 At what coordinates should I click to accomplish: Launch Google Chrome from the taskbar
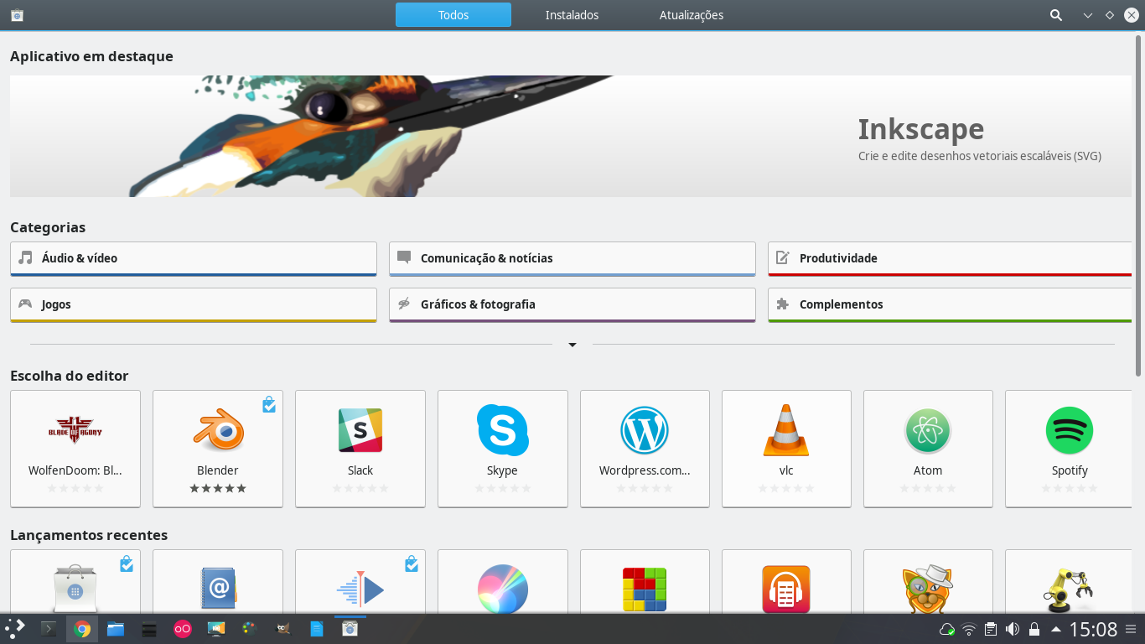[82, 629]
